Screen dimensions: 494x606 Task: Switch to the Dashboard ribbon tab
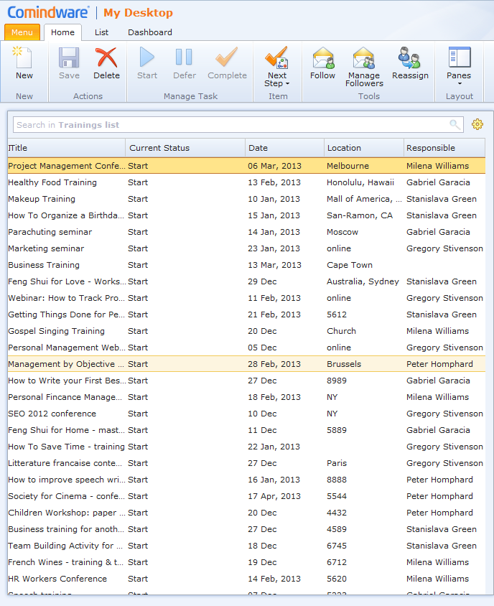(x=150, y=32)
